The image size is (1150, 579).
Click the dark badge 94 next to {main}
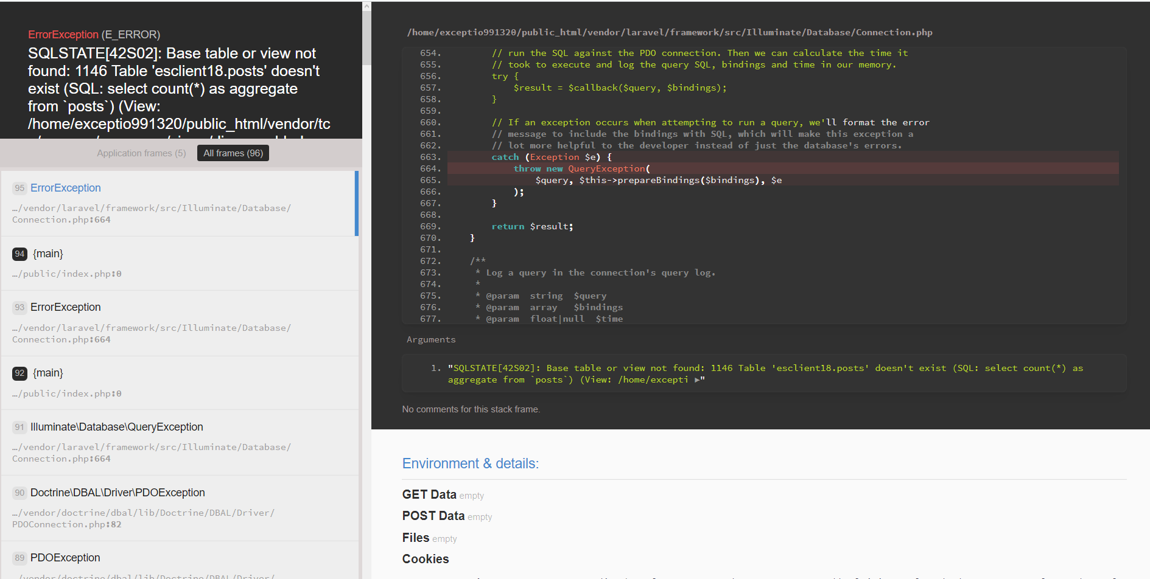click(19, 254)
